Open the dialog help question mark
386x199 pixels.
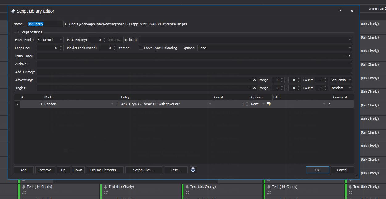pyautogui.click(x=340, y=11)
